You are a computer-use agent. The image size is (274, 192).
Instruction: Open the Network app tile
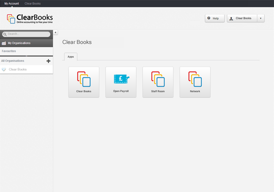pos(195,82)
